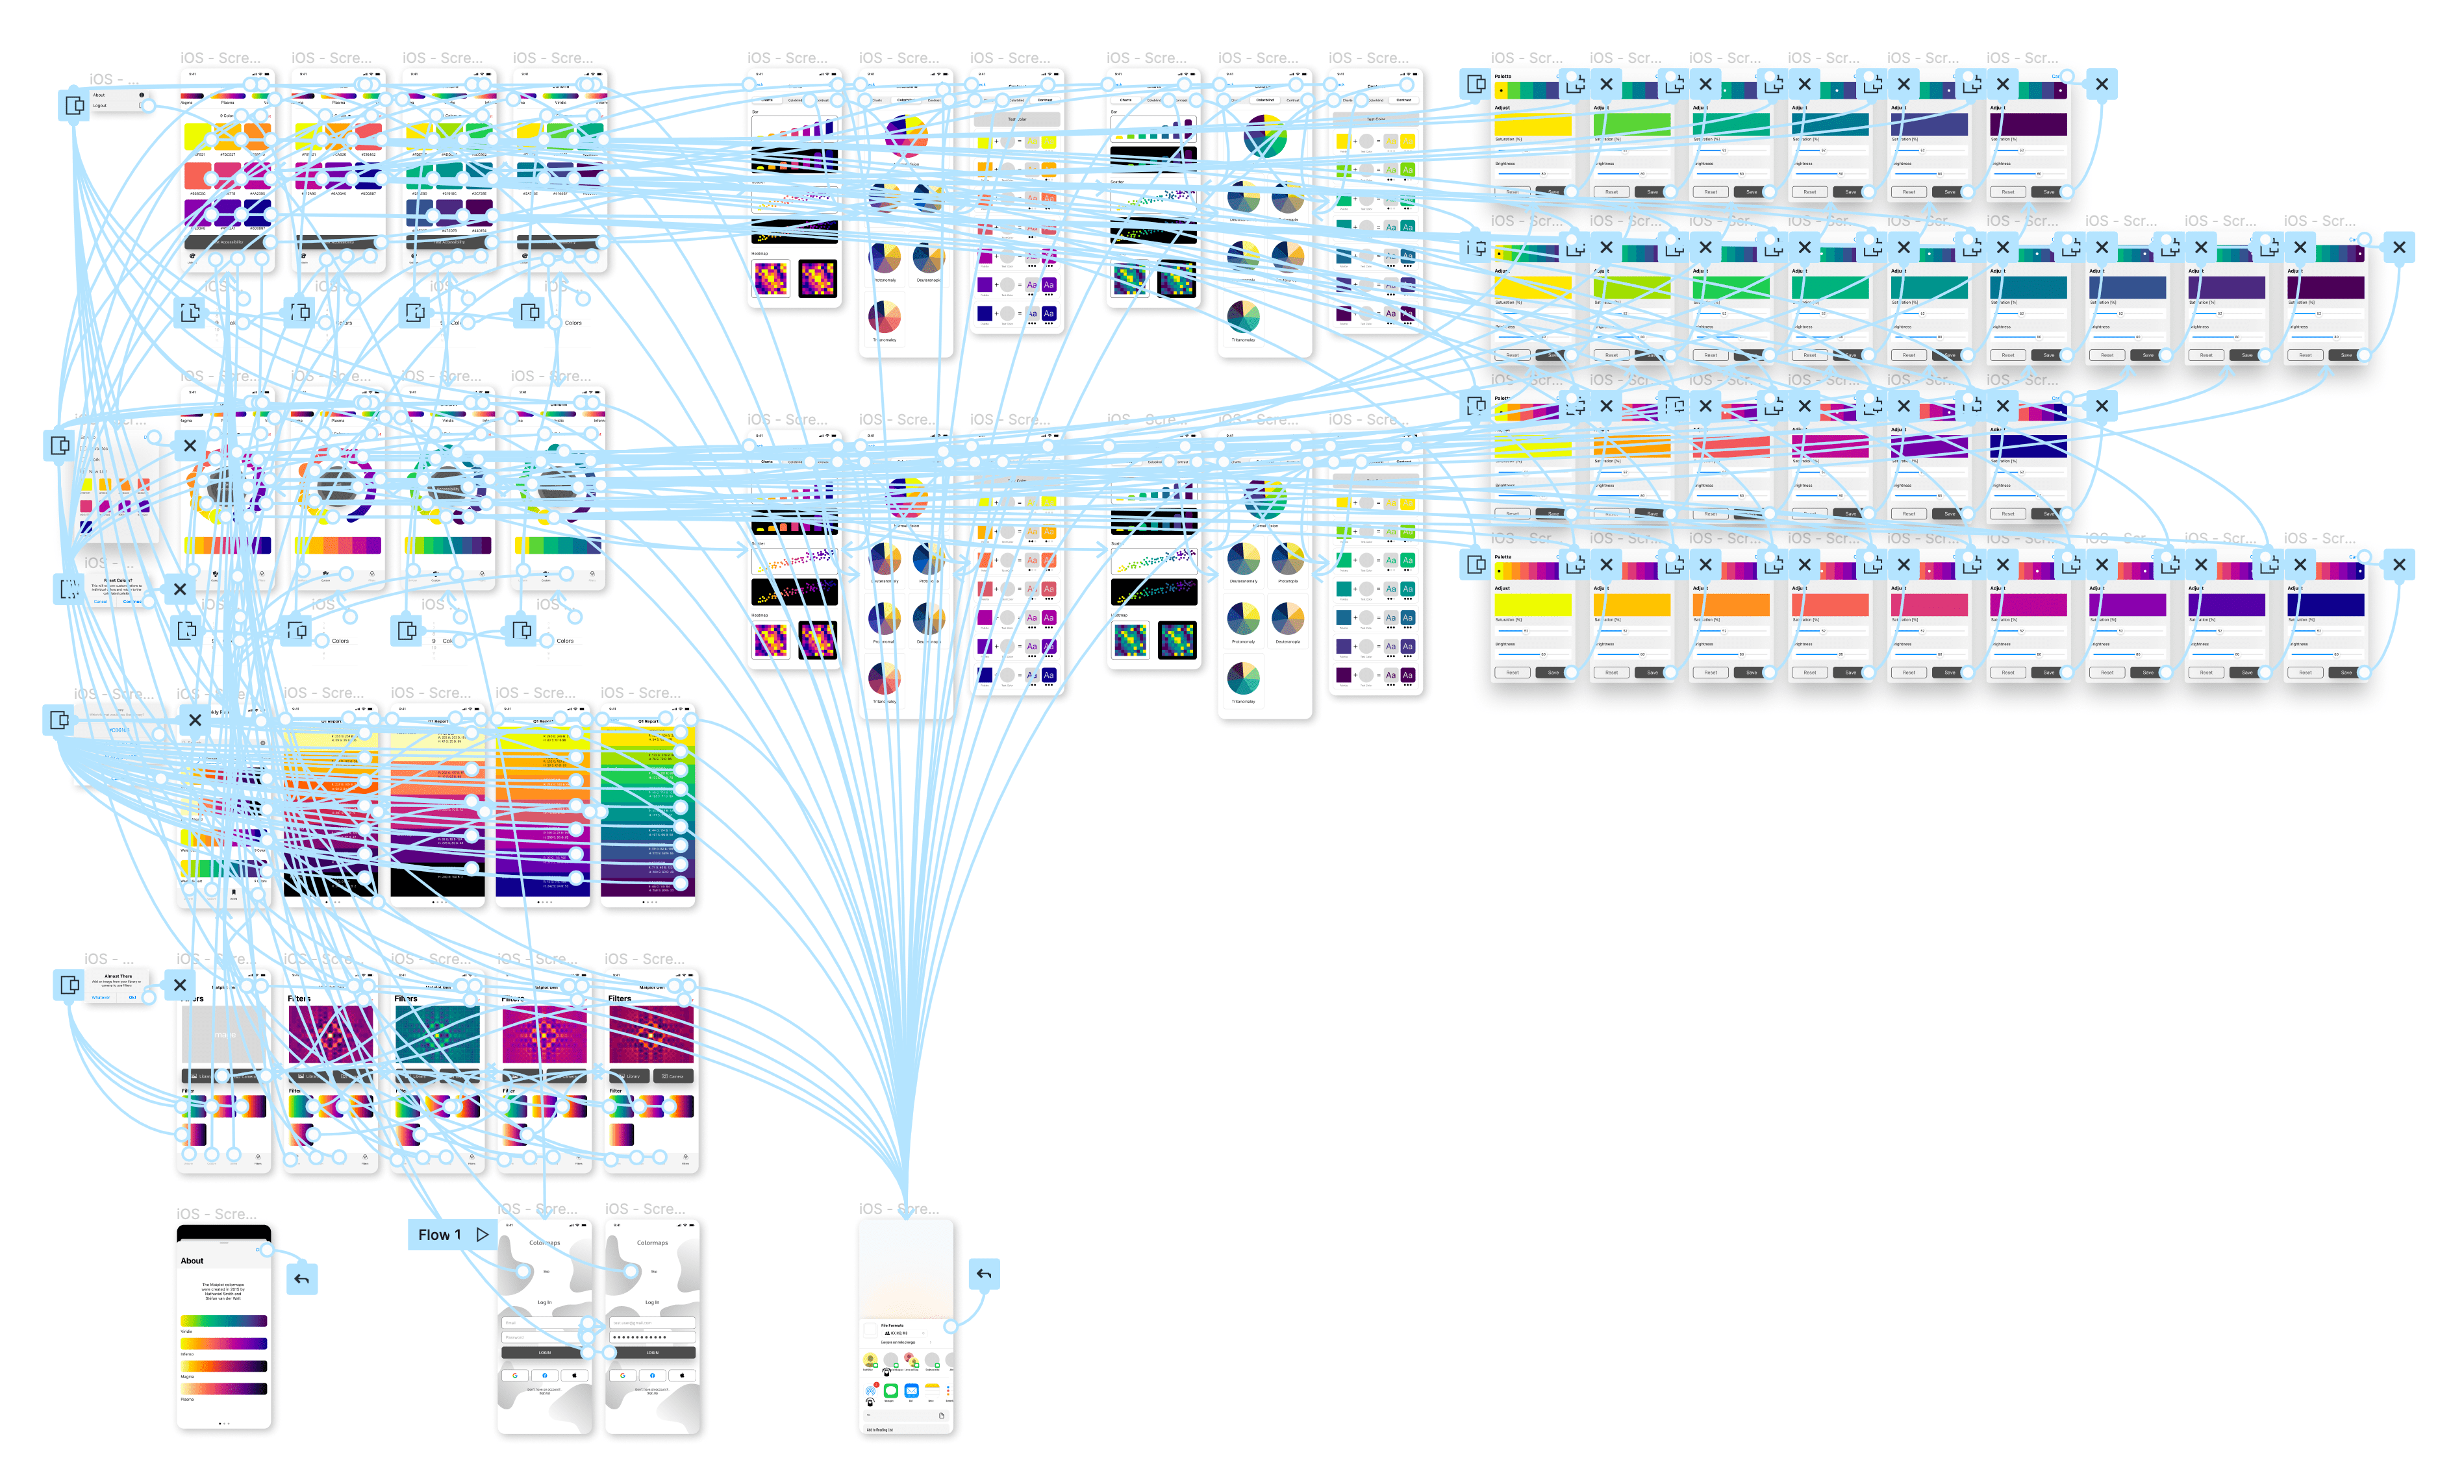Click the X icon beside Almost There dialog
Screen dimensions: 2464x1484
(180, 984)
